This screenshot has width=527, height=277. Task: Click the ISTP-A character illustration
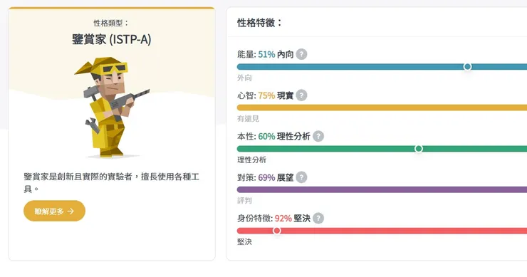111,107
